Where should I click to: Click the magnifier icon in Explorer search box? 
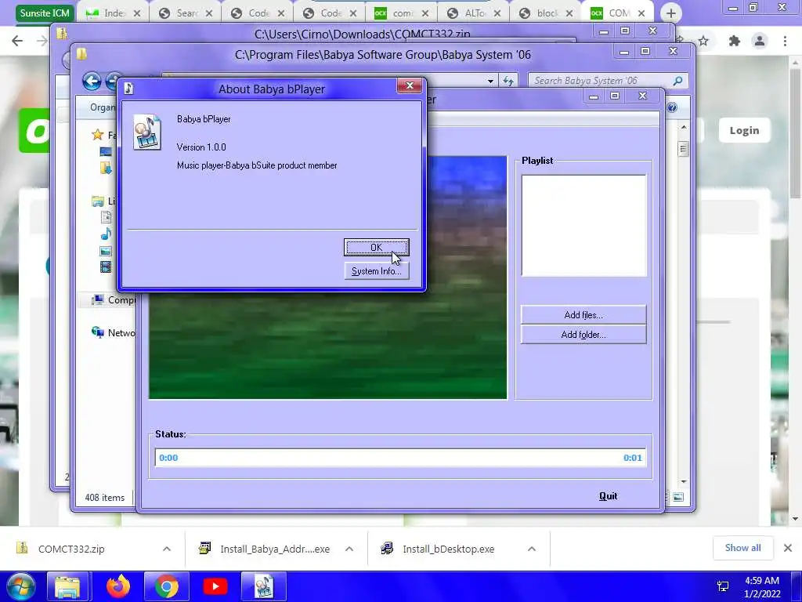tap(677, 81)
